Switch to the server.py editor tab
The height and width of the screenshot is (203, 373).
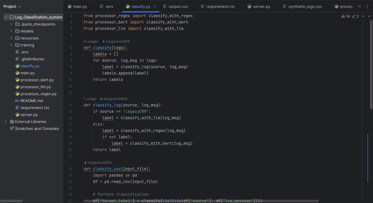click(259, 6)
